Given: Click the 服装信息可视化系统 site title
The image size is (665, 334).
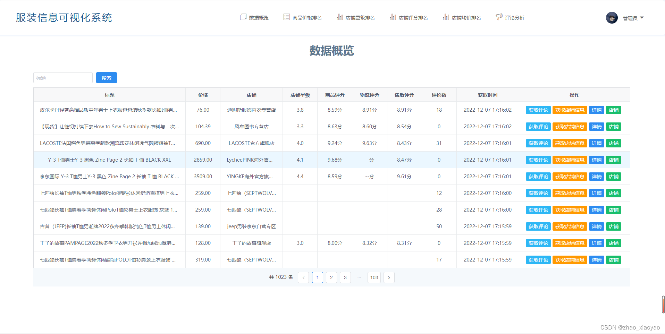Looking at the screenshot, I should pyautogui.click(x=64, y=18).
